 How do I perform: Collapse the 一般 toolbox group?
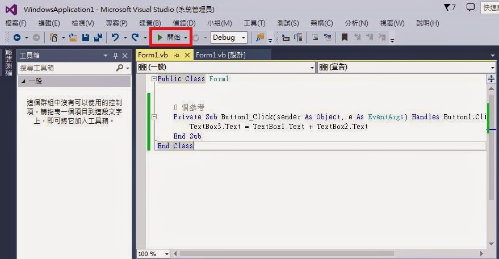pos(23,82)
